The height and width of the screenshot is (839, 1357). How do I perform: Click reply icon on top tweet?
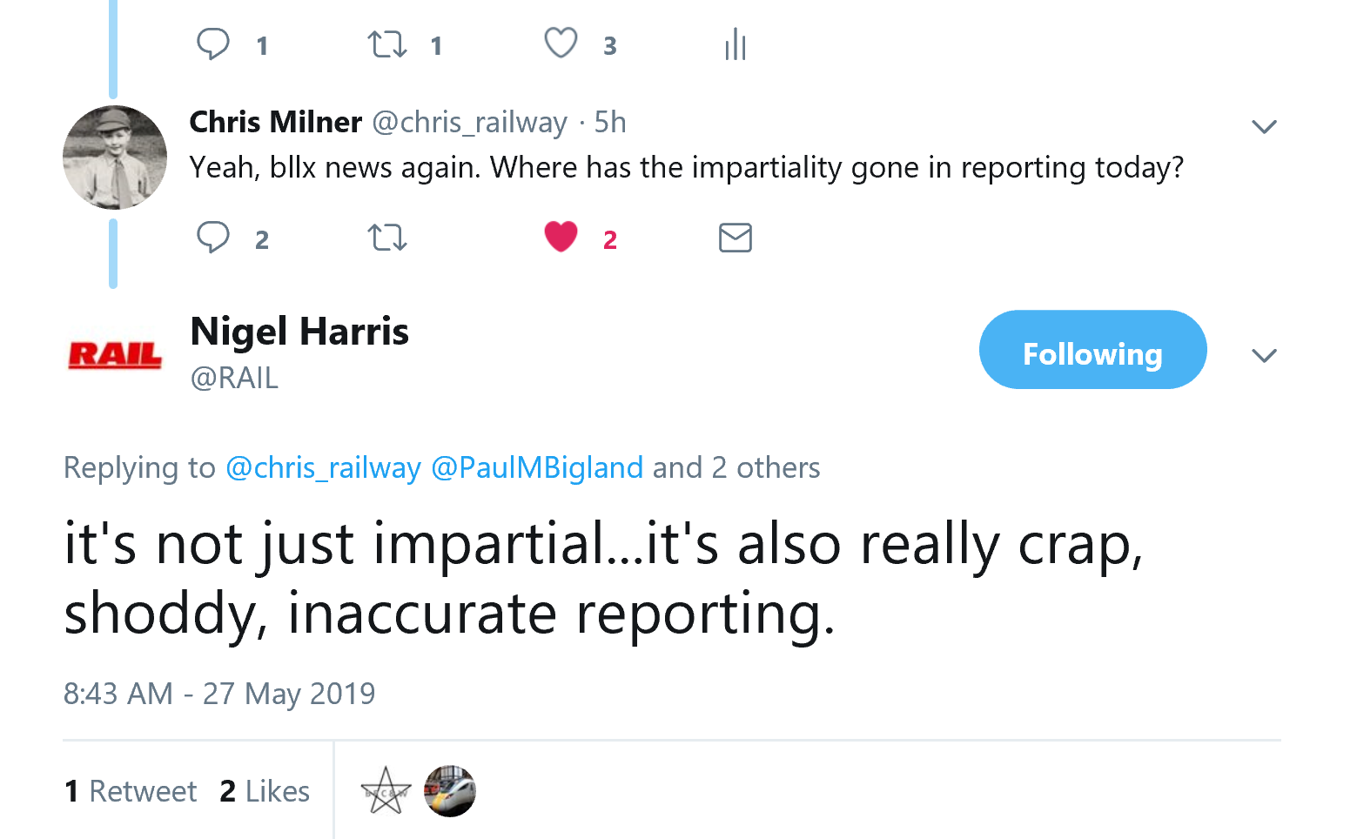(x=213, y=44)
